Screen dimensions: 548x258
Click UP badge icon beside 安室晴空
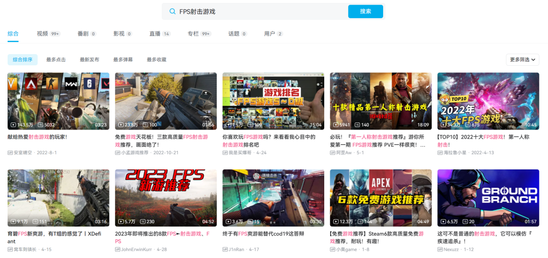coord(10,153)
